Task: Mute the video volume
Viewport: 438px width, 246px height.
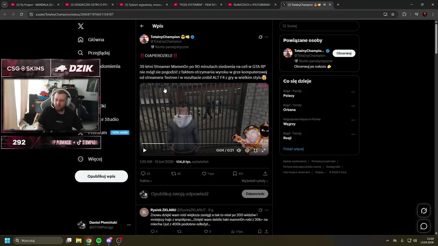Action: [x=239, y=150]
